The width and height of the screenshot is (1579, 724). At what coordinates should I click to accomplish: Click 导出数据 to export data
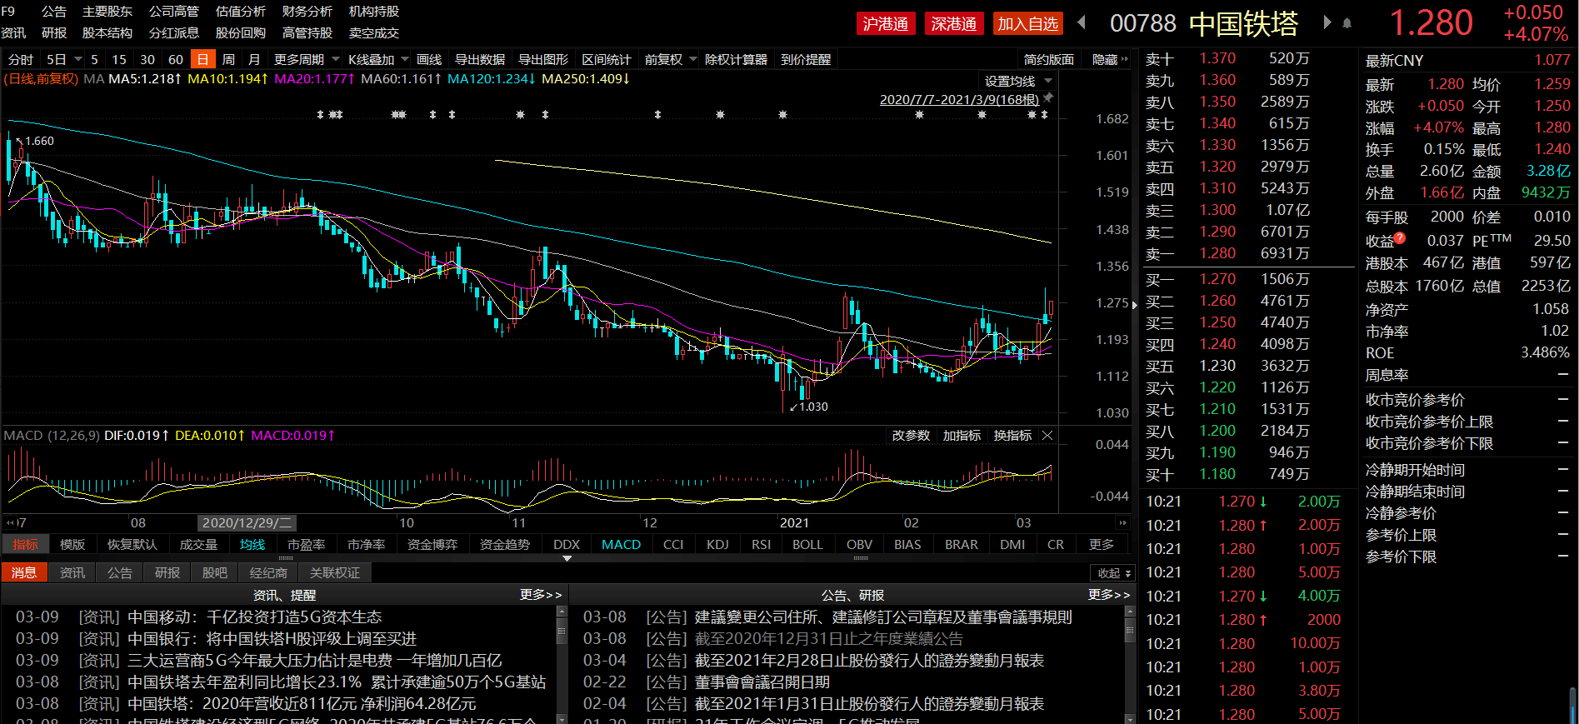click(x=480, y=59)
